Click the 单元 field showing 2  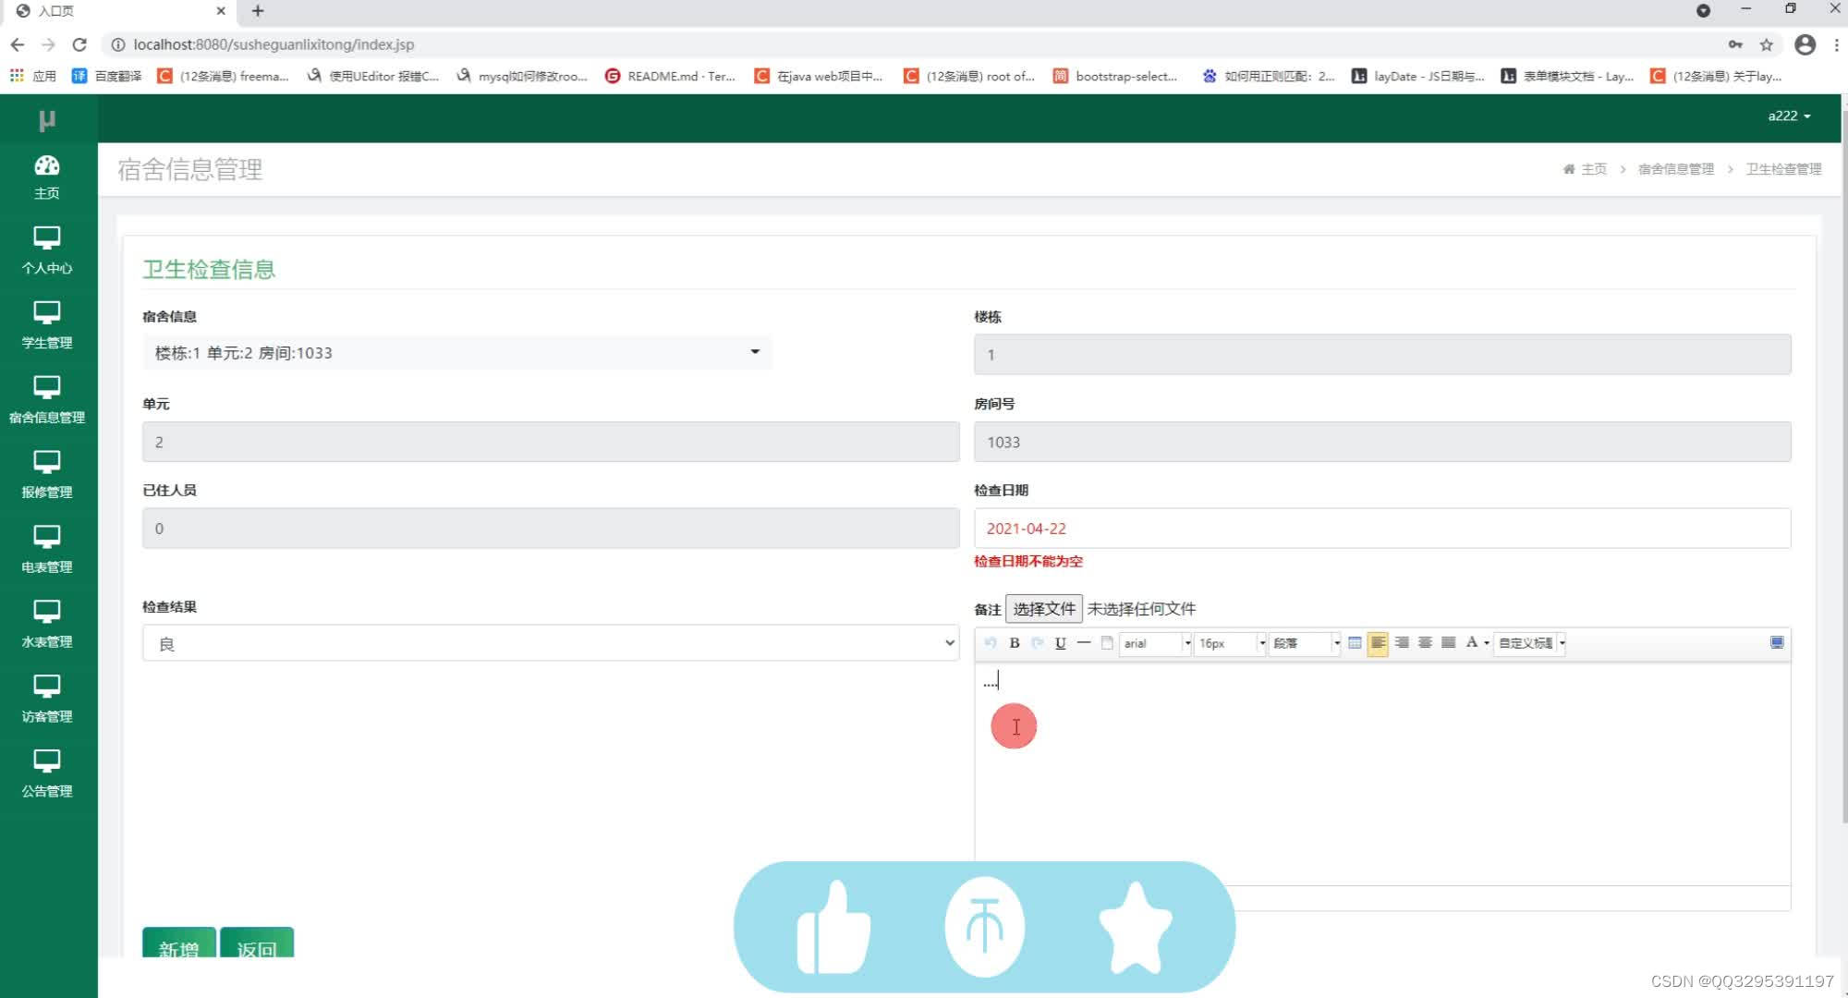551,442
